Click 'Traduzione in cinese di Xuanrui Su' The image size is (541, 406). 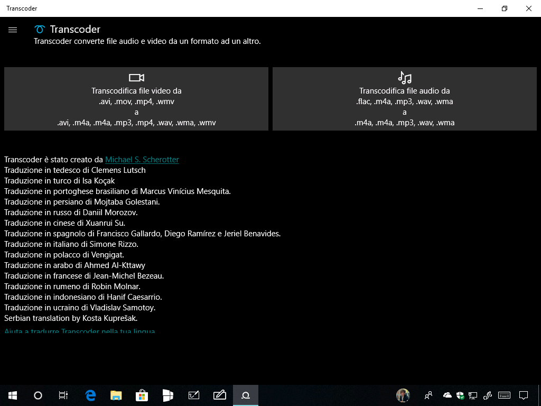[x=64, y=223]
